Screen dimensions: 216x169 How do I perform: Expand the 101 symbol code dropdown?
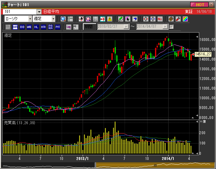pos(39,12)
